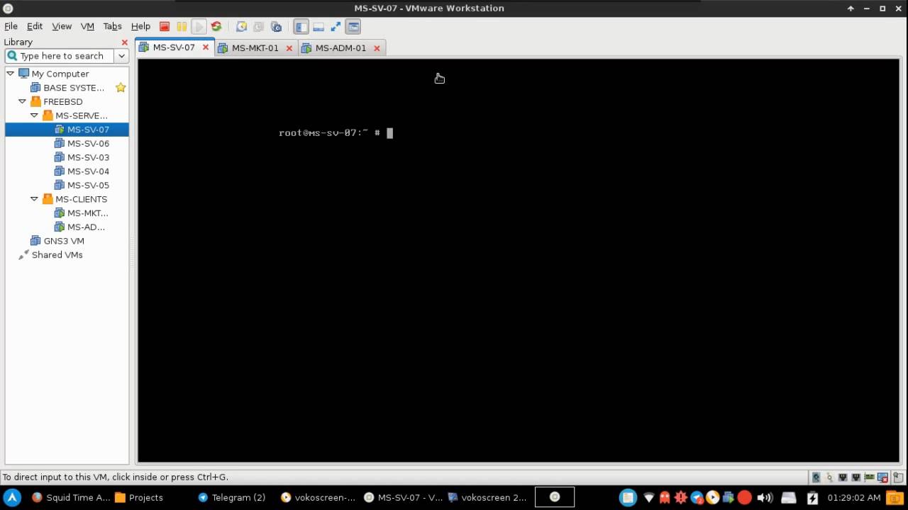
Task: Collapse the My Computer tree node
Action: [11, 74]
